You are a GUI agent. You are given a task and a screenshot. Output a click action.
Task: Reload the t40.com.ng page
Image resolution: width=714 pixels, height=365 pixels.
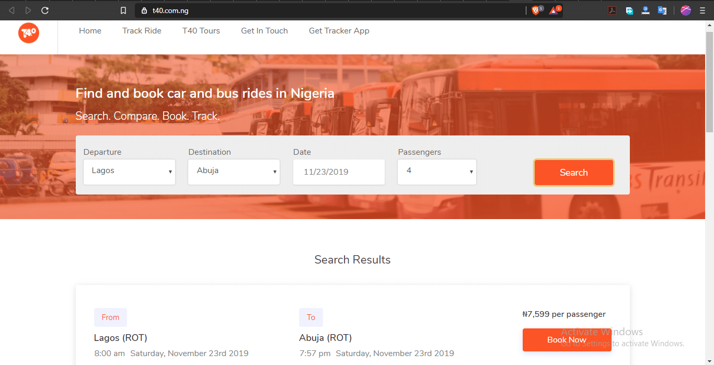tap(45, 10)
